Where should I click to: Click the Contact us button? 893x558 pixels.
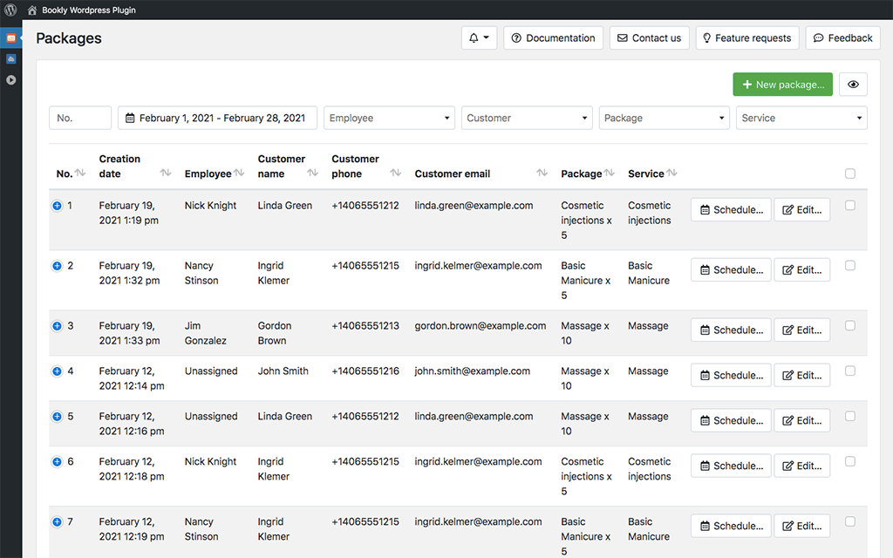coord(649,38)
